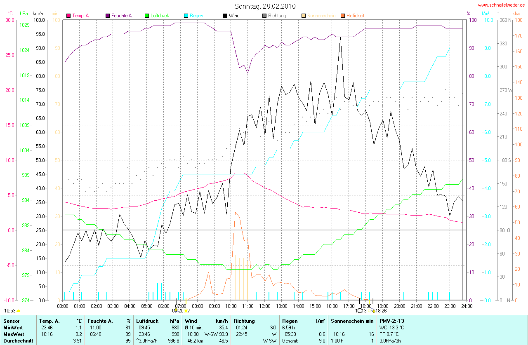Click the Temp. A. table column header

[49, 321]
